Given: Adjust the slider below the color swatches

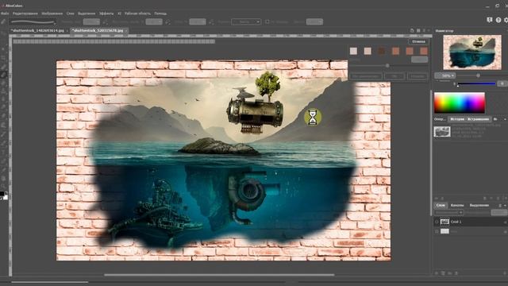Looking at the screenshot, I should point(387,65).
